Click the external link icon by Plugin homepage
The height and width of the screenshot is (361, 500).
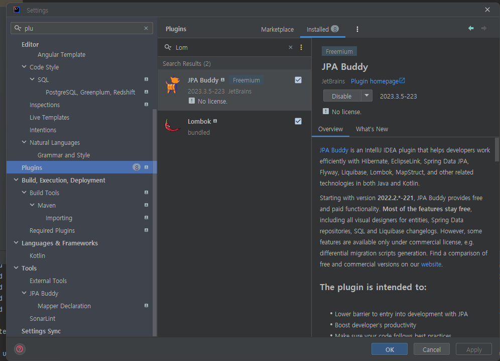[402, 80]
